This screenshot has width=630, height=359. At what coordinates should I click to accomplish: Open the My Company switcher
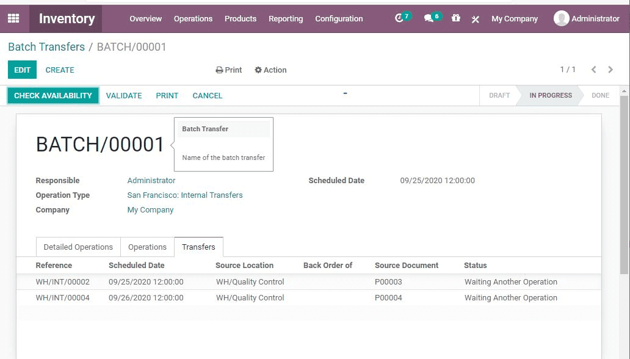[x=514, y=18]
